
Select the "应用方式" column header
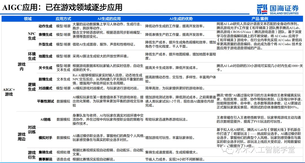coord(63,19)
